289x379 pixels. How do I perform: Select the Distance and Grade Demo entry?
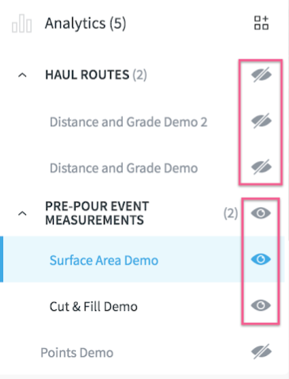(124, 168)
